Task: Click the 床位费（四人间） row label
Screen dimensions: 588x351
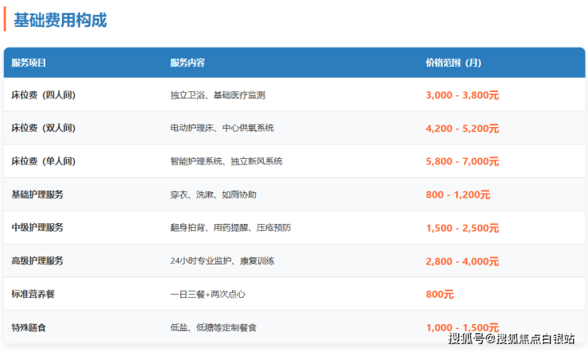Action: point(44,95)
